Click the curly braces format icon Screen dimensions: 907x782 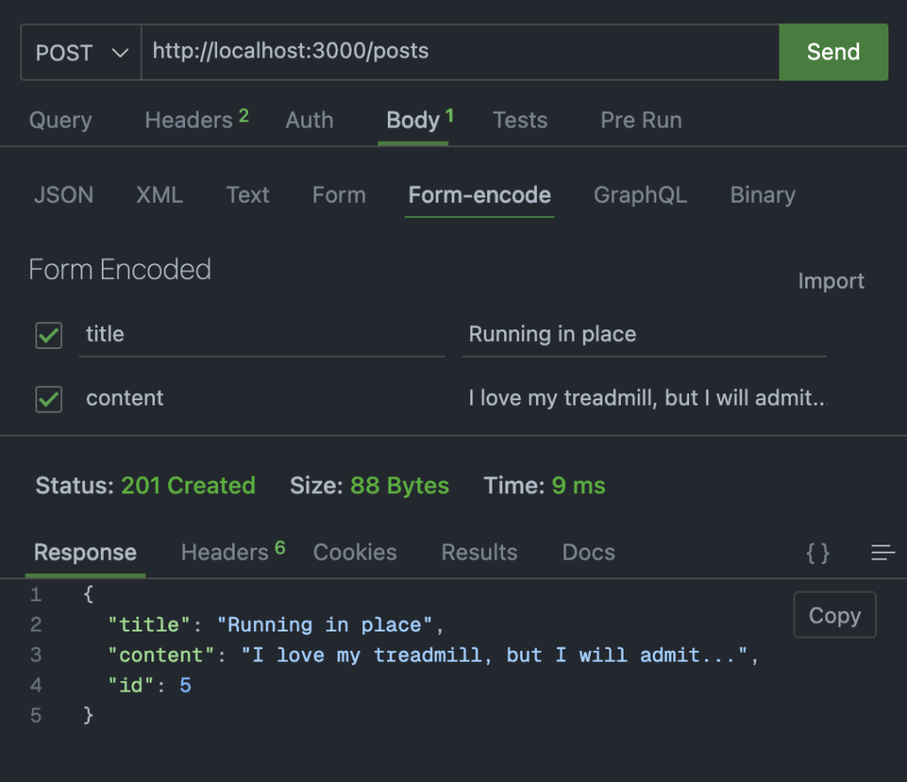tap(817, 553)
